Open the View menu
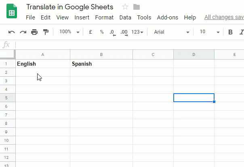Viewport: 244px width, 167px height. click(x=62, y=17)
